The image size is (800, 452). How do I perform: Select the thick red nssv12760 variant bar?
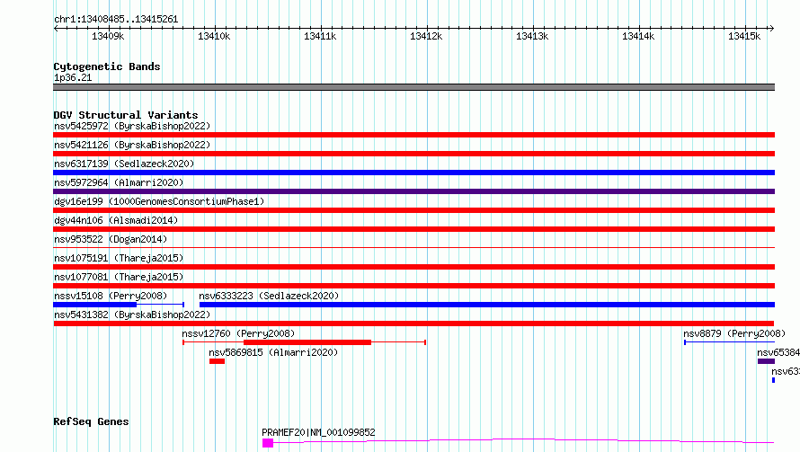tap(307, 342)
